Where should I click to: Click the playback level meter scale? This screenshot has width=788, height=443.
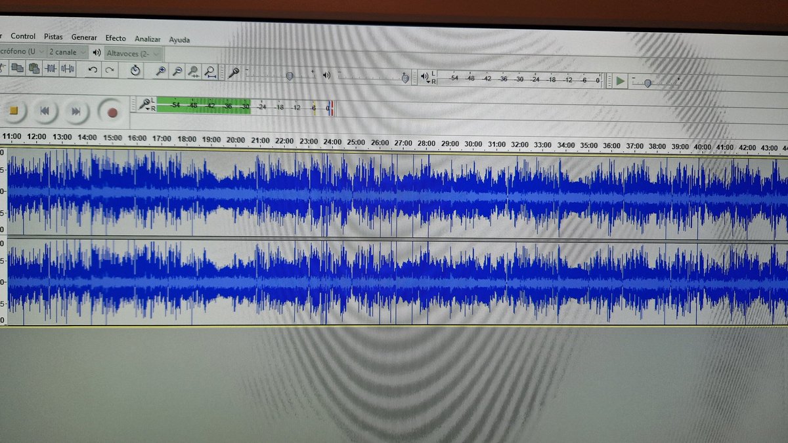point(519,79)
